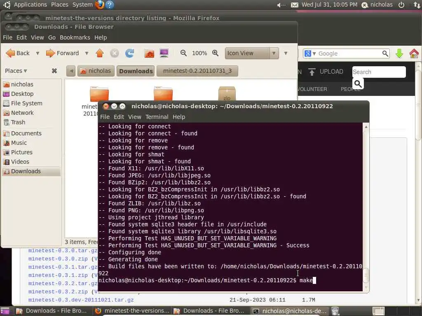Open the Icon View mode dropdown
422x316 pixels.
[252, 53]
